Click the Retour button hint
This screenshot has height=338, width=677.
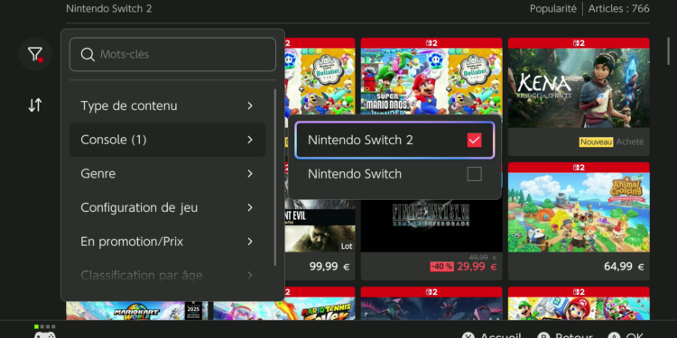click(x=565, y=336)
